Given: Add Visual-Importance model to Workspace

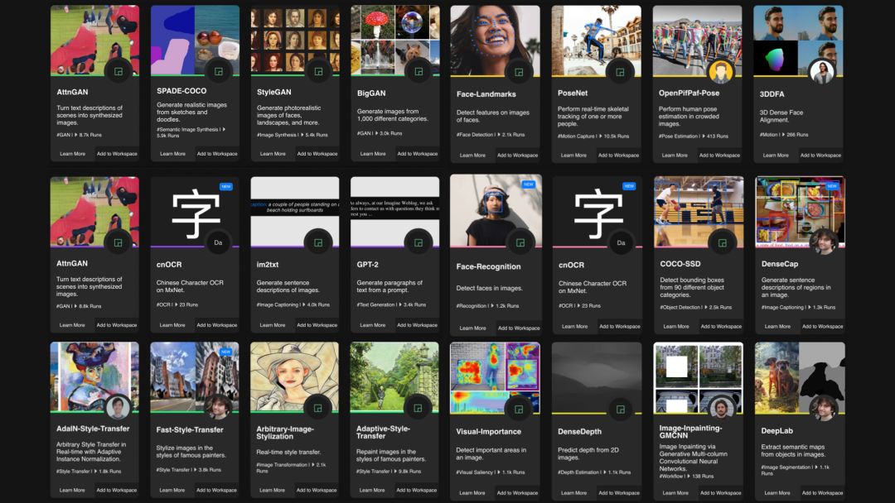Looking at the screenshot, I should coord(518,493).
